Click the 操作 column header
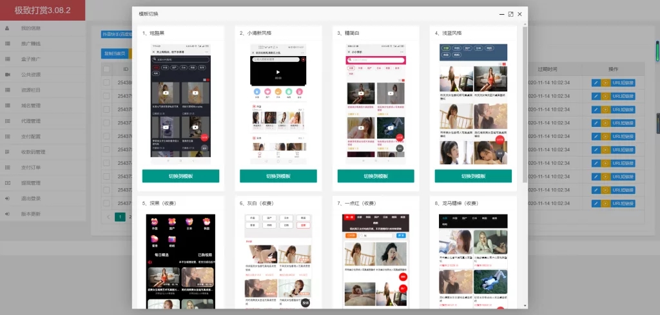Screen dimensions: 660x315 (x=614, y=69)
